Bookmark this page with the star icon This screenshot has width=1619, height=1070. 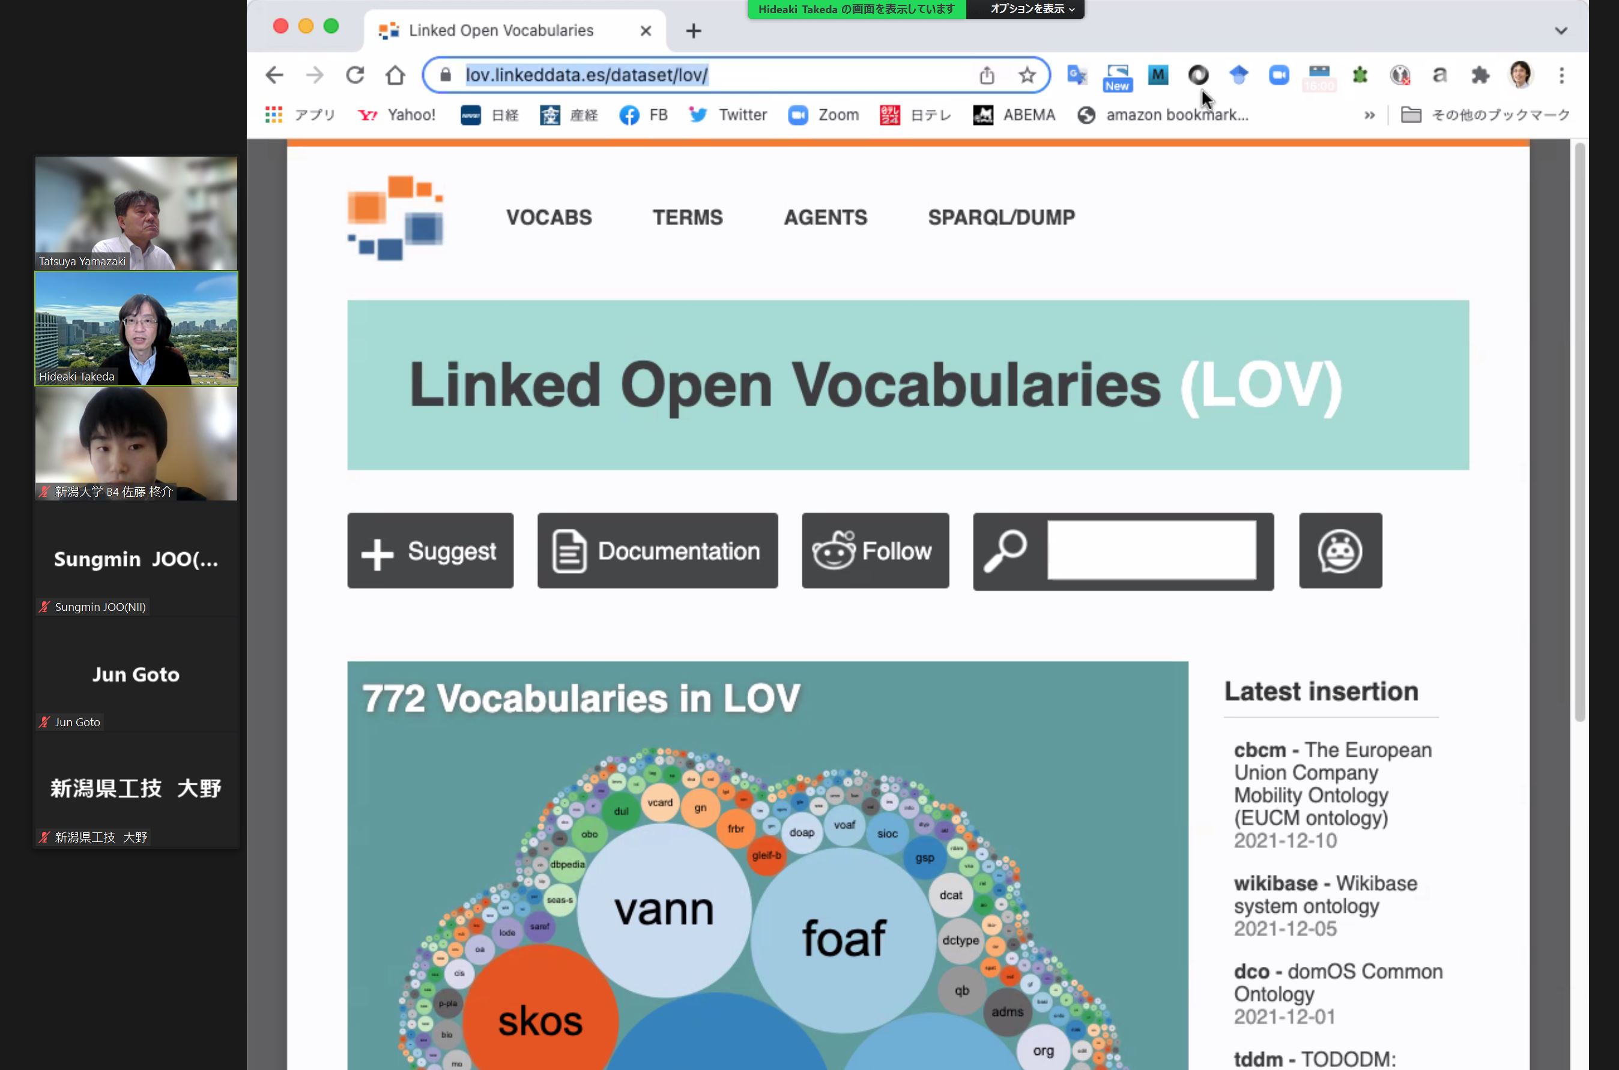point(1027,75)
